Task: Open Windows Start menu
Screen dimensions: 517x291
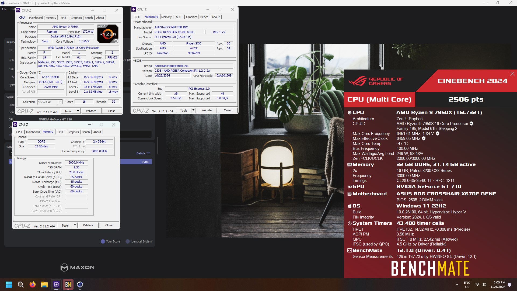Action: (9, 285)
